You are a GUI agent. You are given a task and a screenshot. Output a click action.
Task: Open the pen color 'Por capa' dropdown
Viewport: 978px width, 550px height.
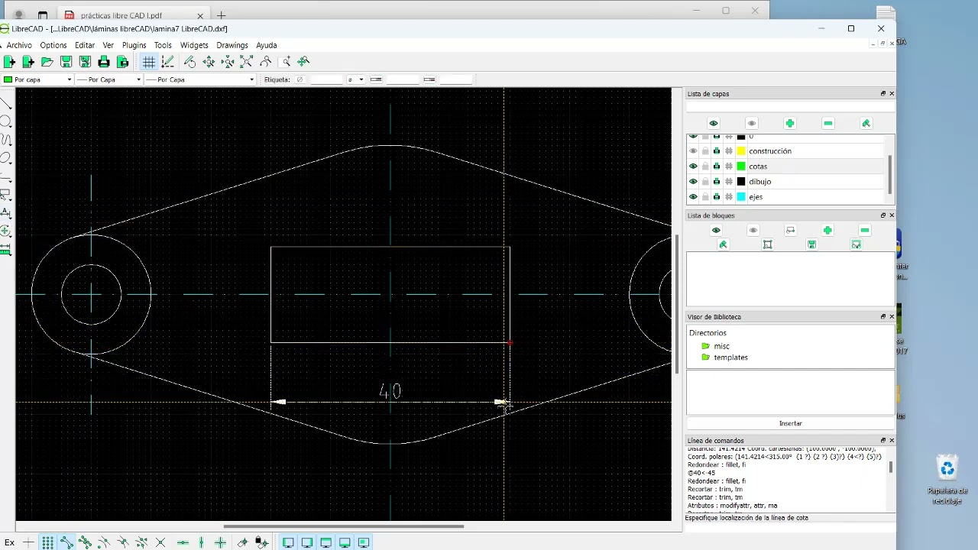[37, 79]
